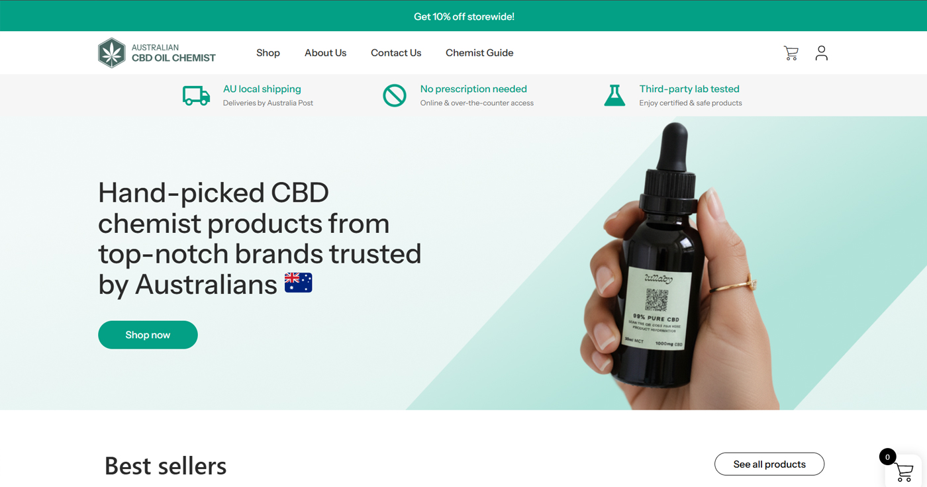Click the Shop now button
927x487 pixels.
pyautogui.click(x=148, y=335)
